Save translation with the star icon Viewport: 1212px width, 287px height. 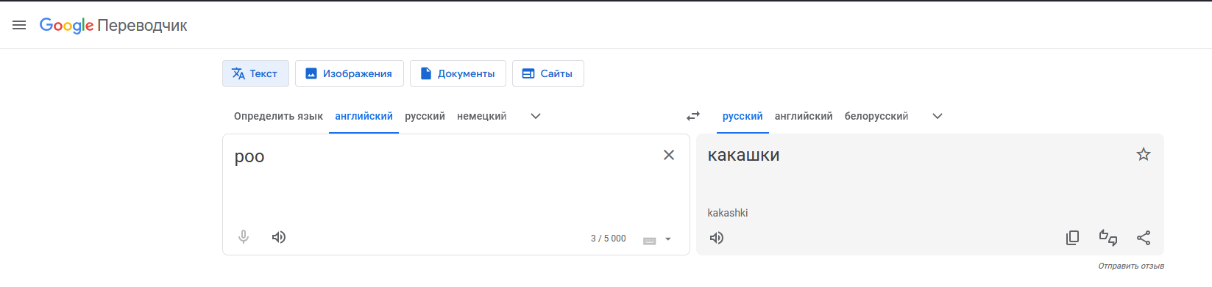tap(1144, 154)
